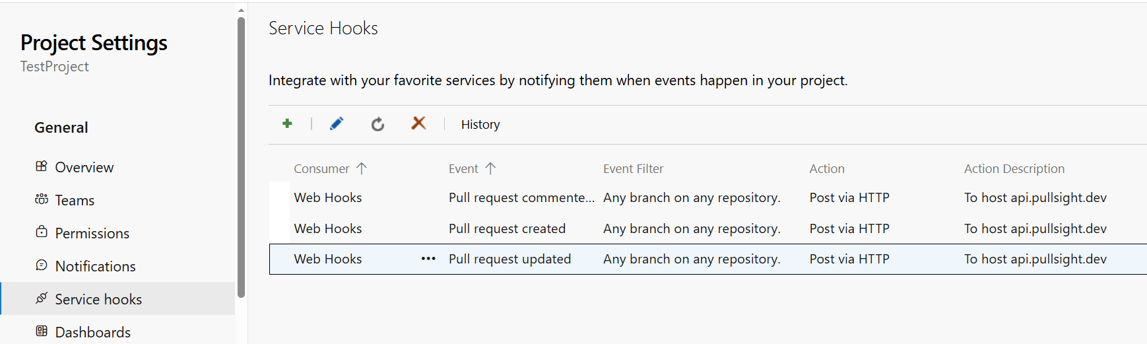Click the Dashboards icon in the sidebar
The image size is (1147, 344).
pyautogui.click(x=42, y=331)
